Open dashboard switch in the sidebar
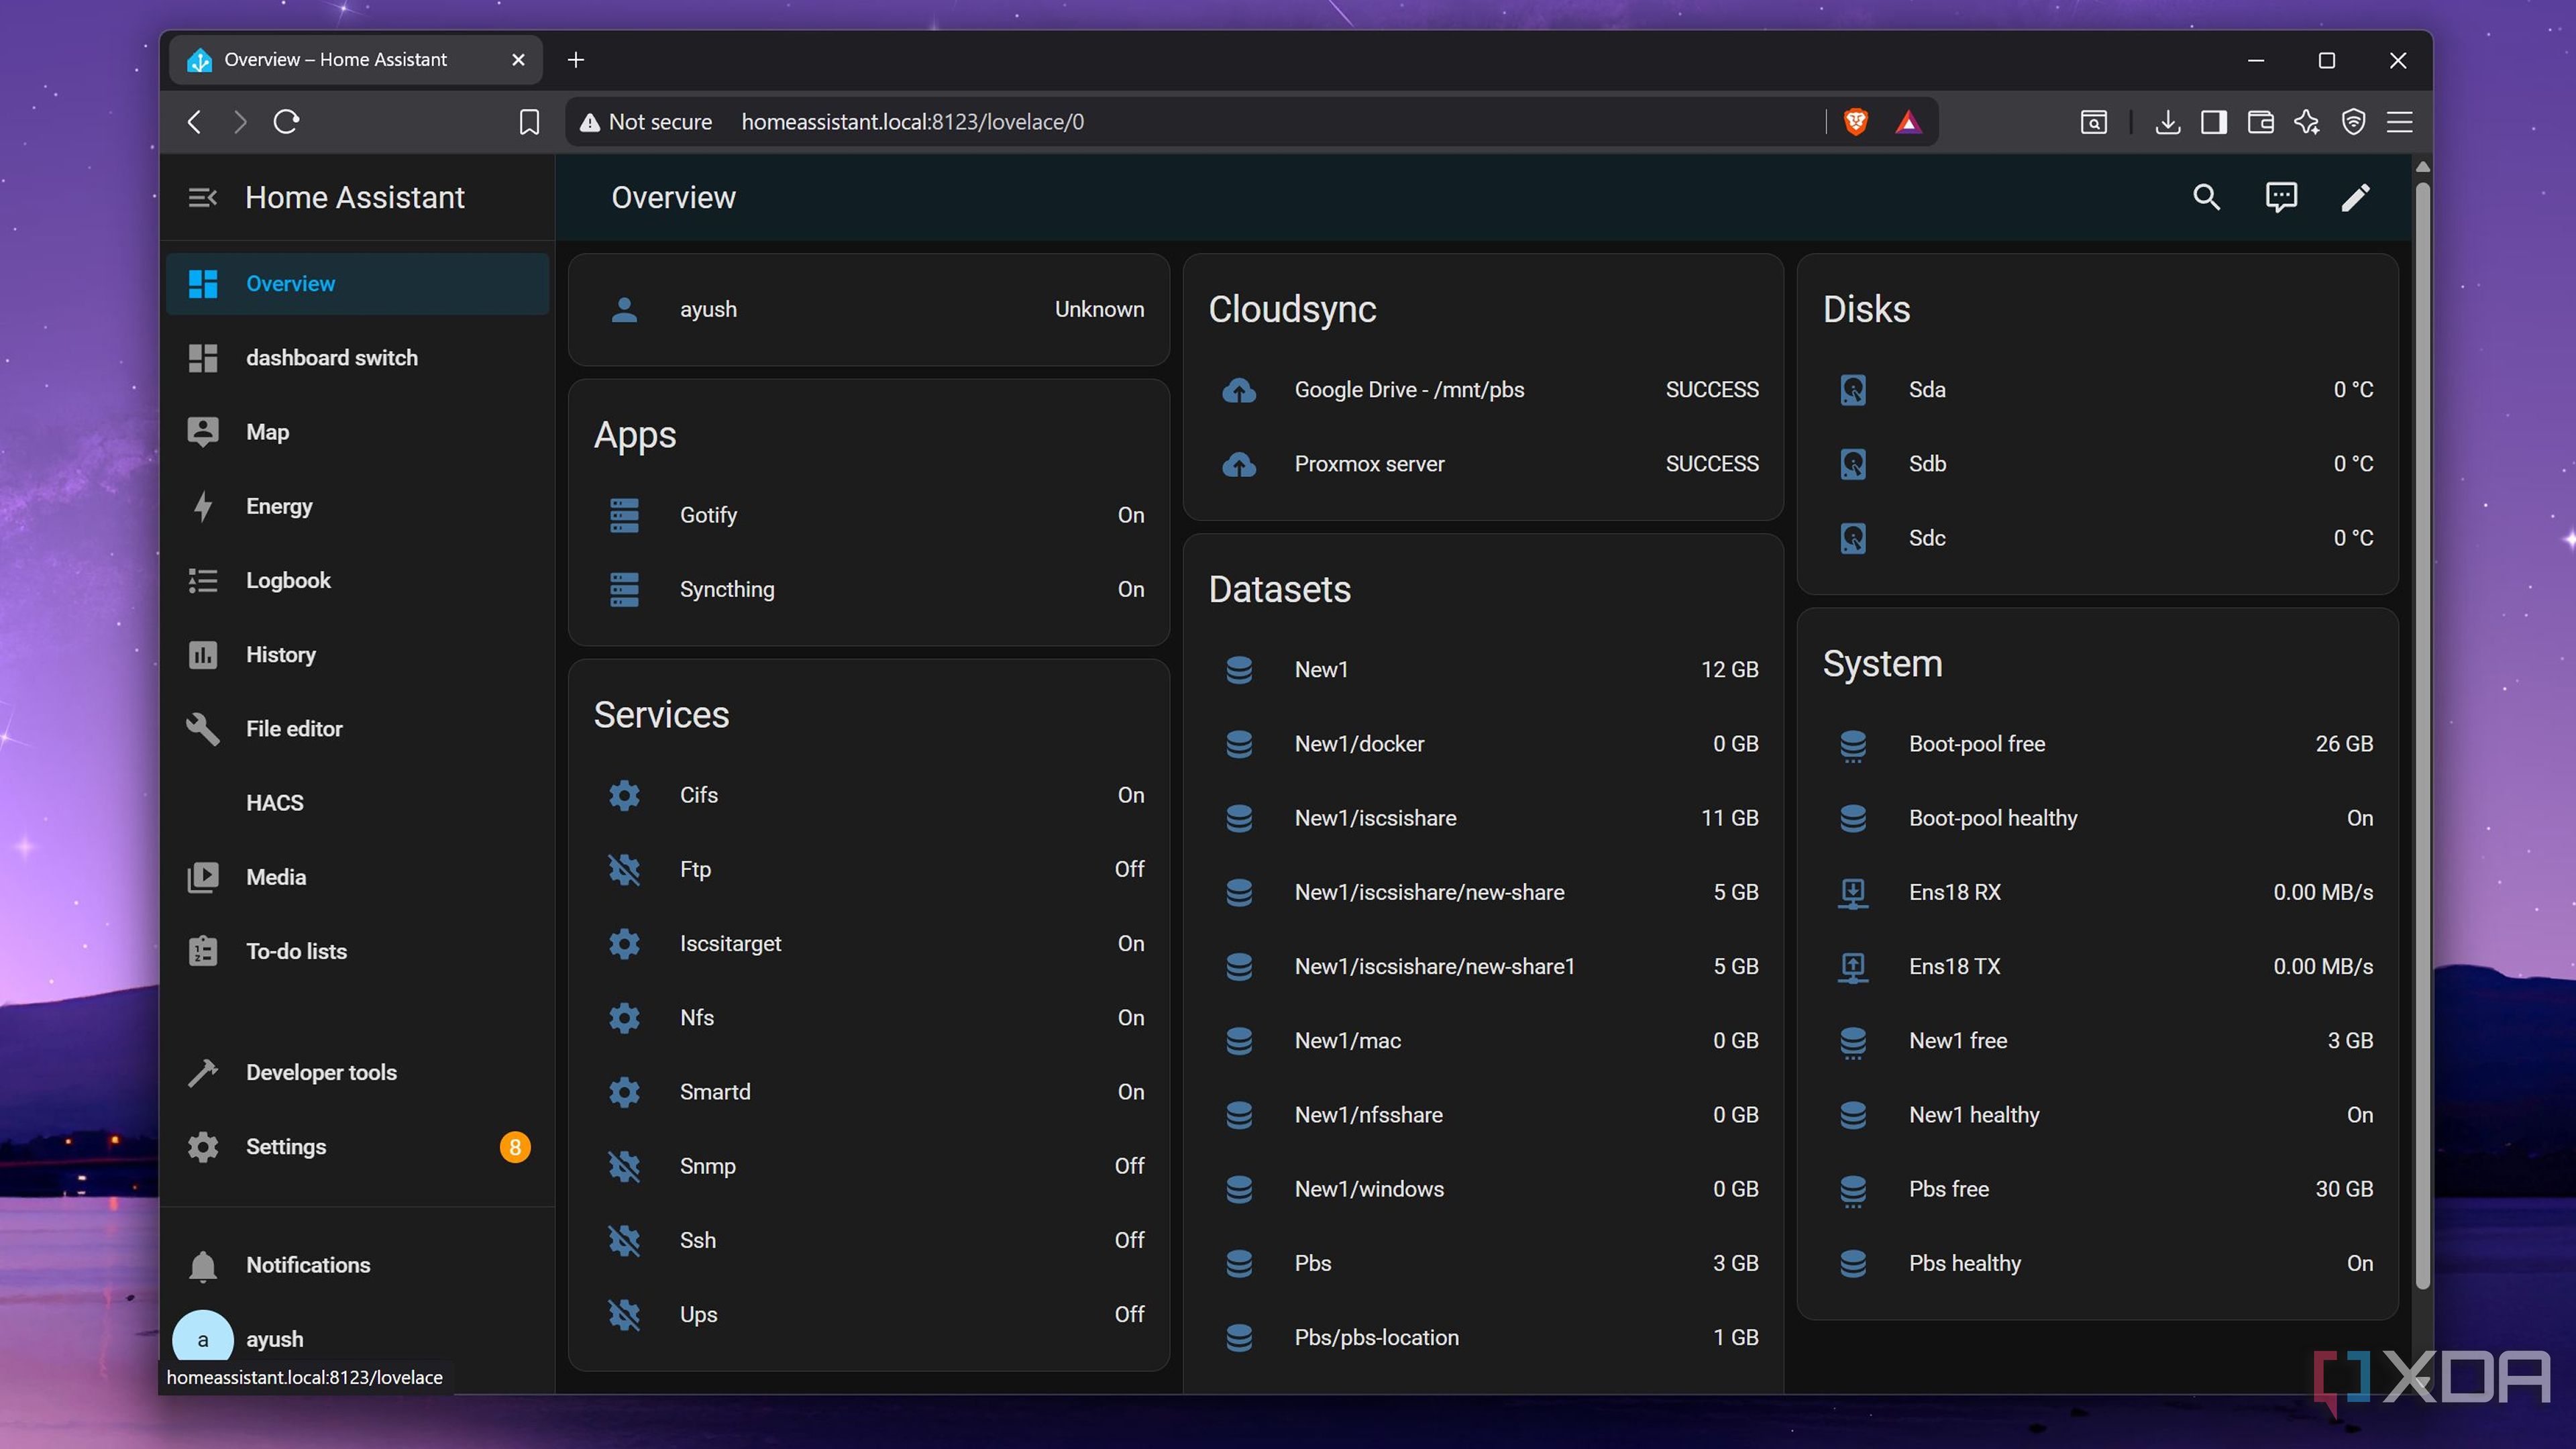Viewport: 2576px width, 1449px height. point(357,358)
